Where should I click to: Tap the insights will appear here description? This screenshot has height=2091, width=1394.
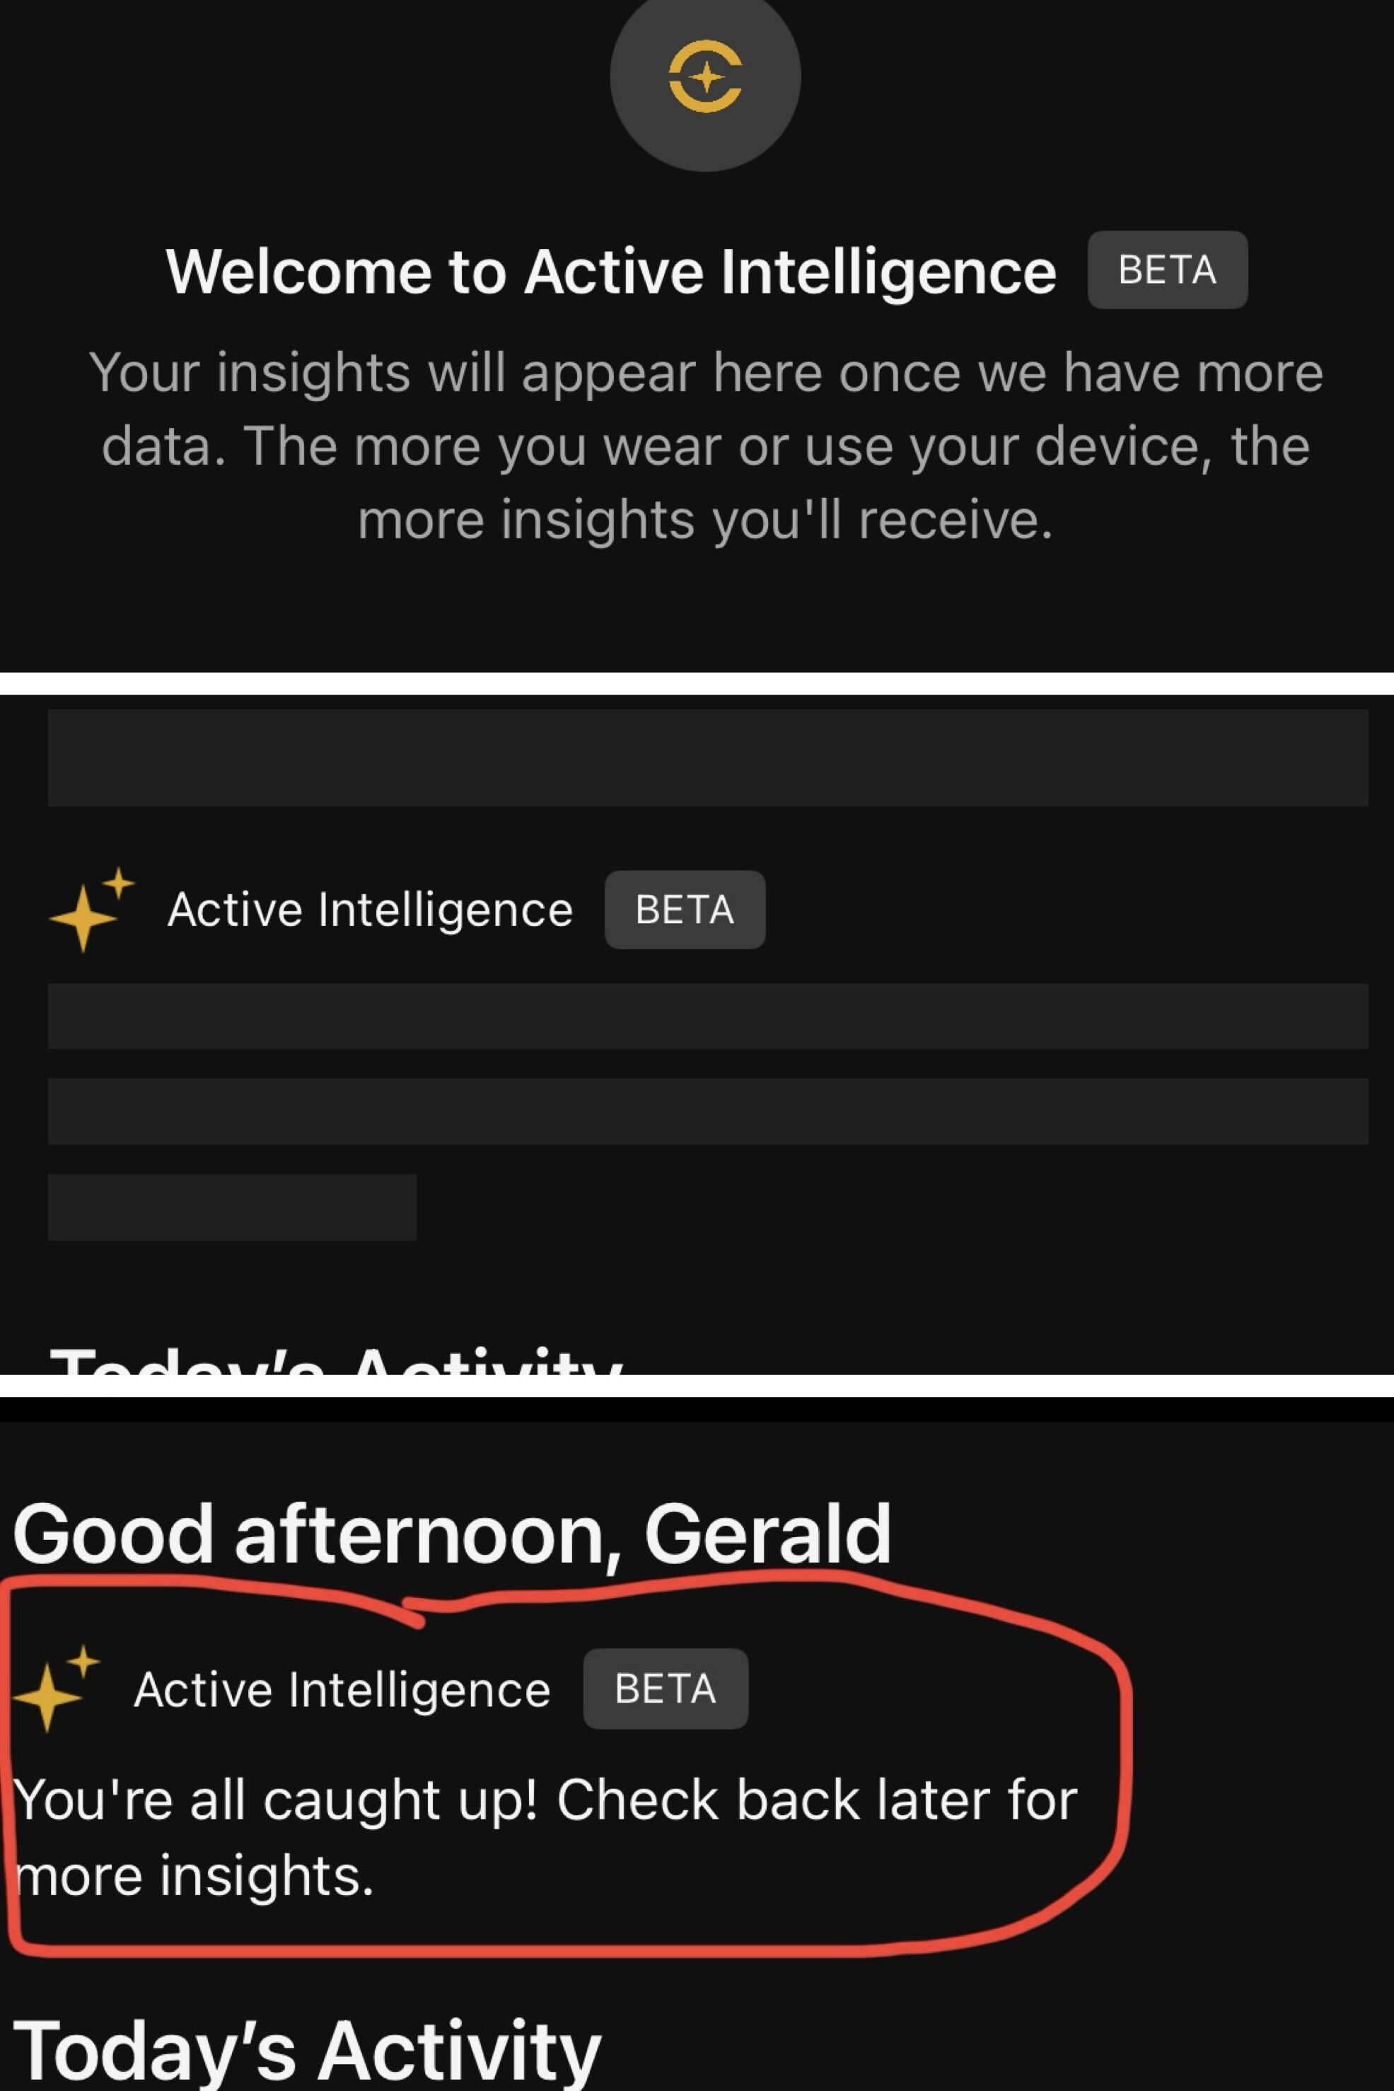pyautogui.click(x=705, y=446)
